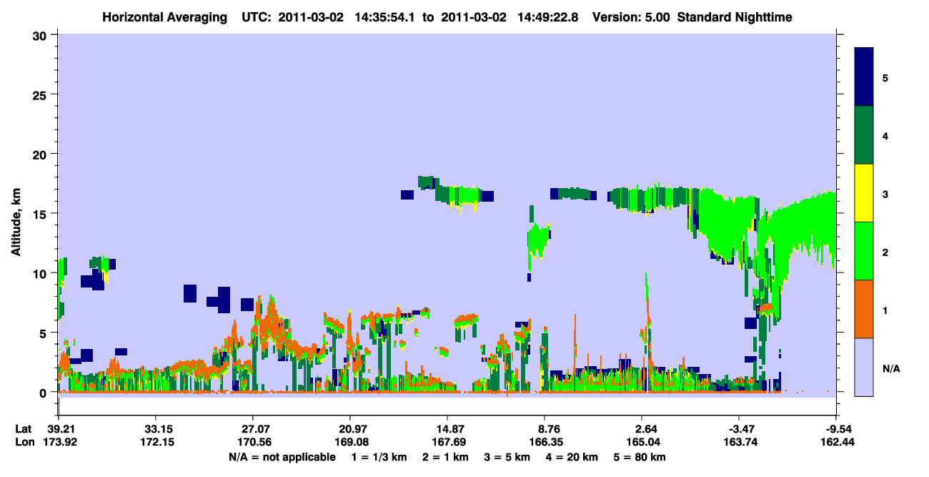Click the bright green colorbar segment labeled 2
The height and width of the screenshot is (477, 929).
[x=864, y=251]
